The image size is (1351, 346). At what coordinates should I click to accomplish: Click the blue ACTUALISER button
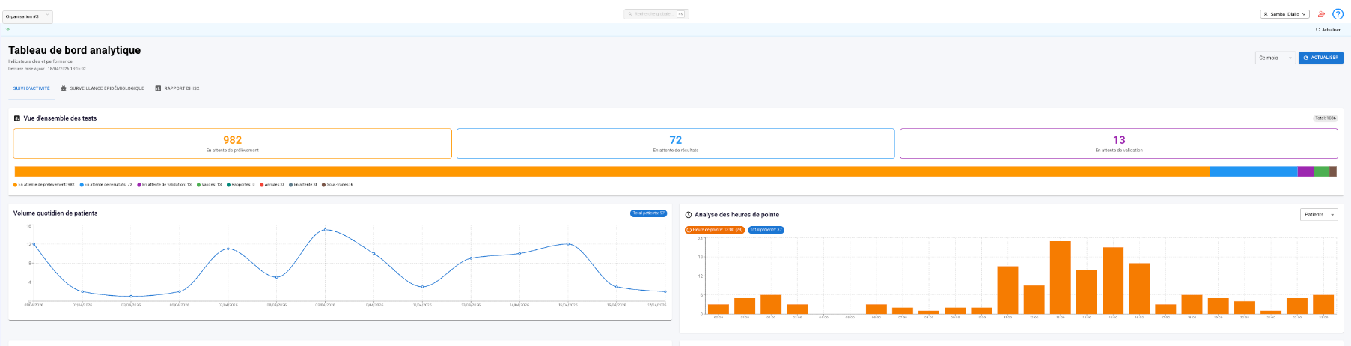click(1320, 58)
